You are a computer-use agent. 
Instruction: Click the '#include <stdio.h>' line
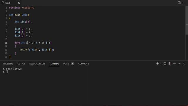click(x=22, y=8)
